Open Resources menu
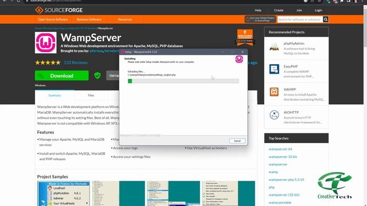The height and width of the screenshot is (206, 367). pos(125,19)
